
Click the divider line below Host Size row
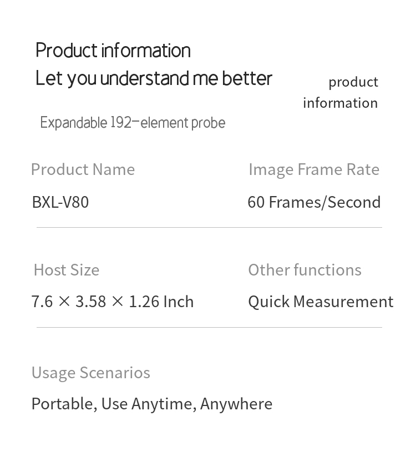[209, 327]
